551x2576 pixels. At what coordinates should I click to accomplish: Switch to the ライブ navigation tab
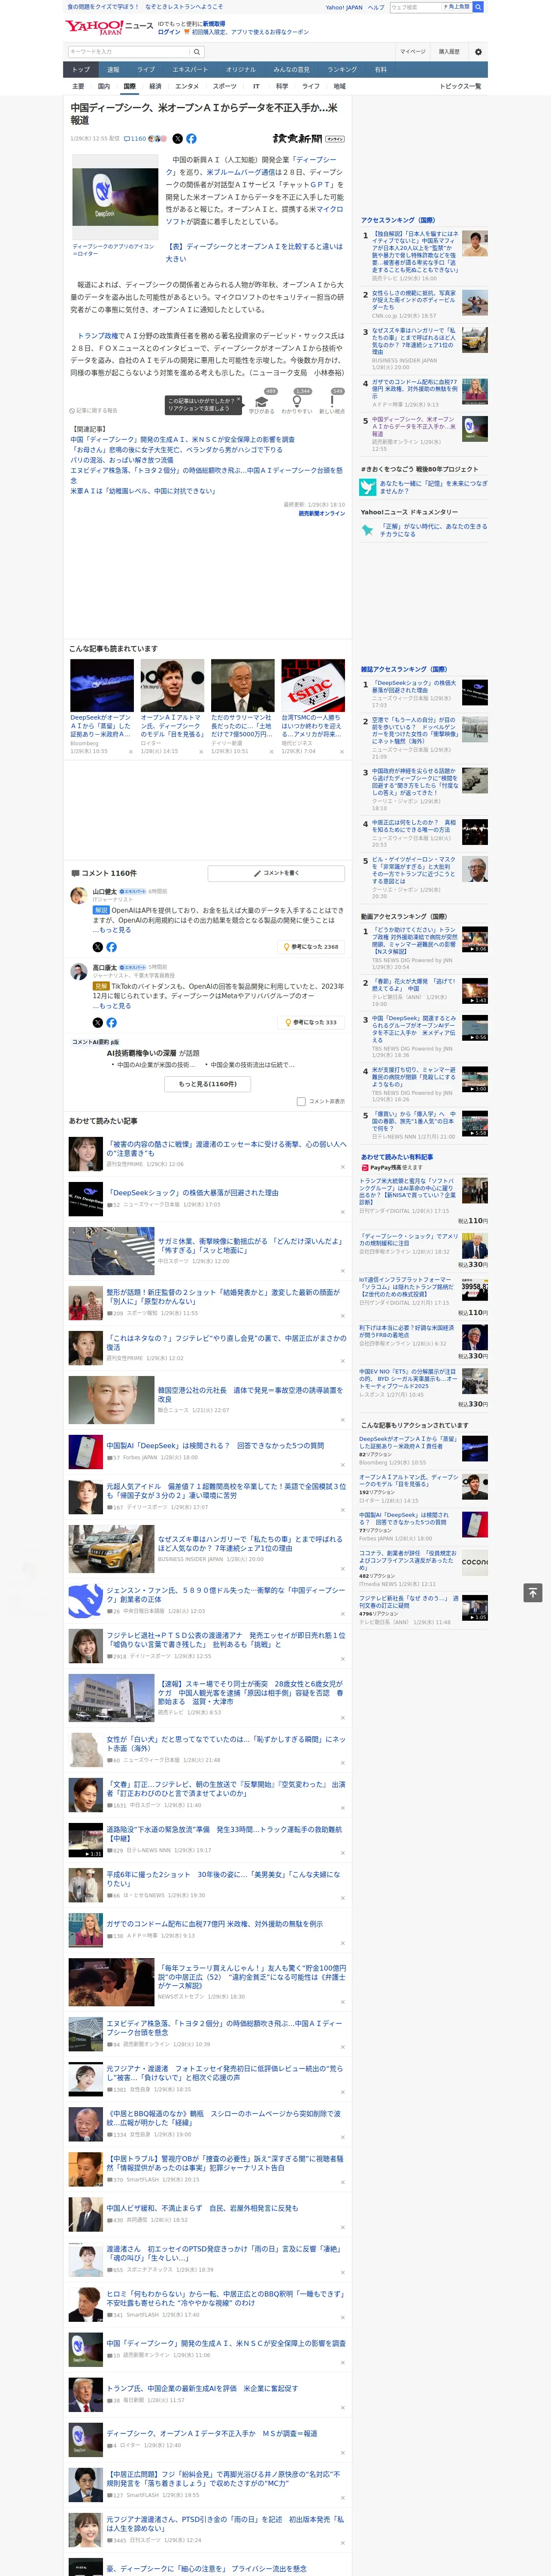click(x=146, y=70)
